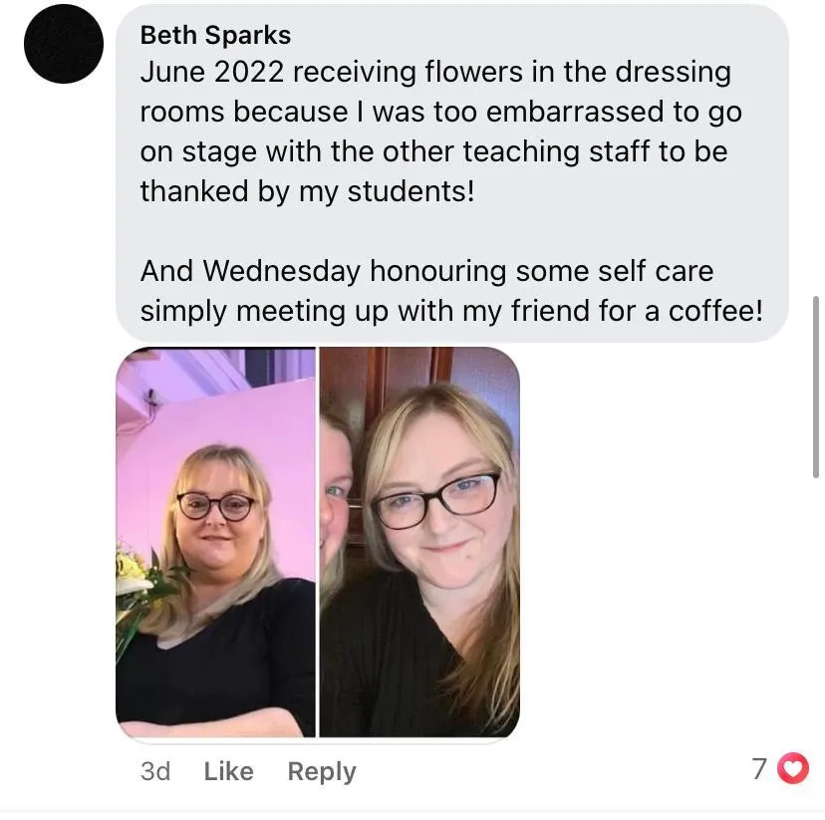This screenshot has width=825, height=820.
Task: Click the black-rimmed glasses in right photo
Action: 436,500
